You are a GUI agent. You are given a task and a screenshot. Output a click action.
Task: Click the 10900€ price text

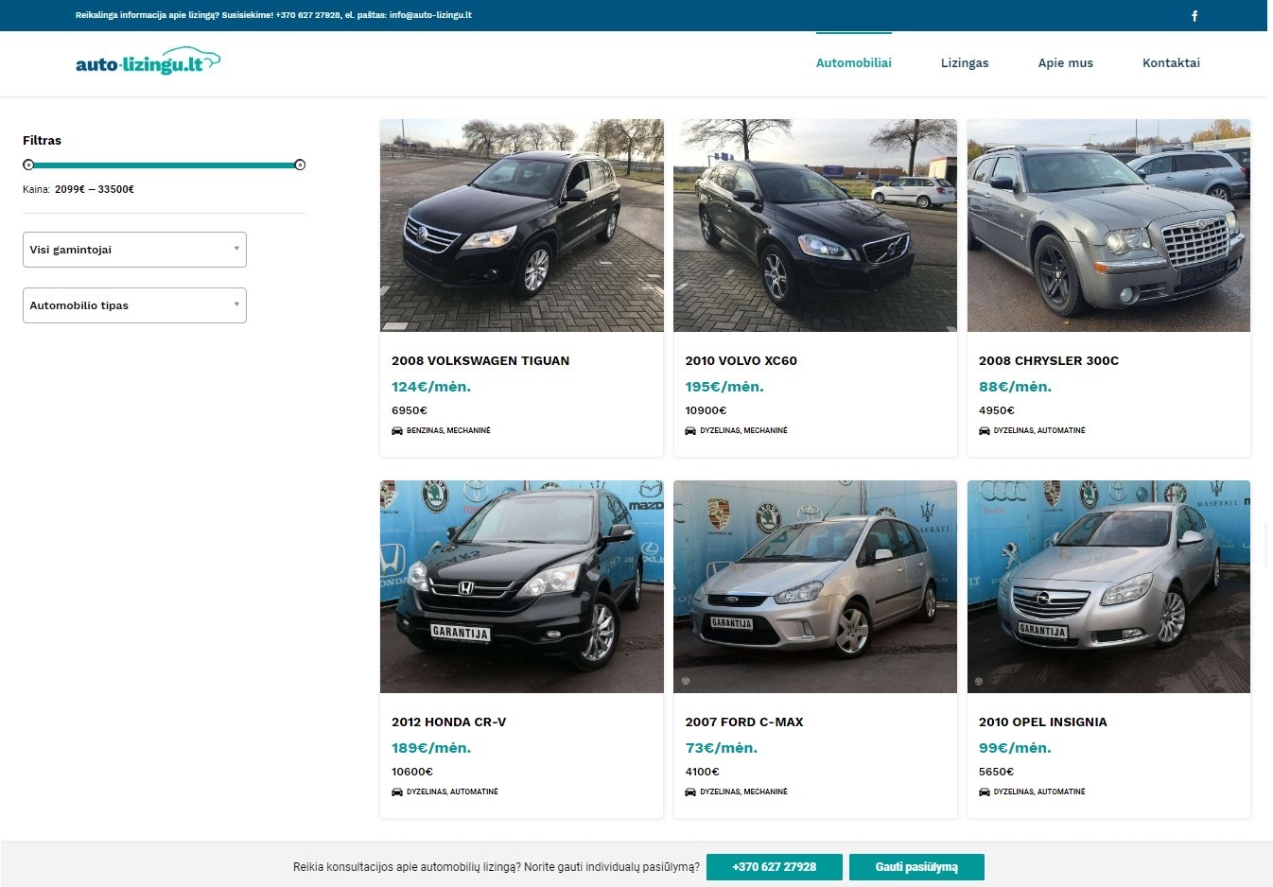click(x=706, y=410)
